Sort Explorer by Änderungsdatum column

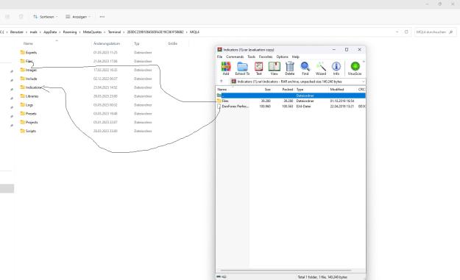click(x=107, y=43)
